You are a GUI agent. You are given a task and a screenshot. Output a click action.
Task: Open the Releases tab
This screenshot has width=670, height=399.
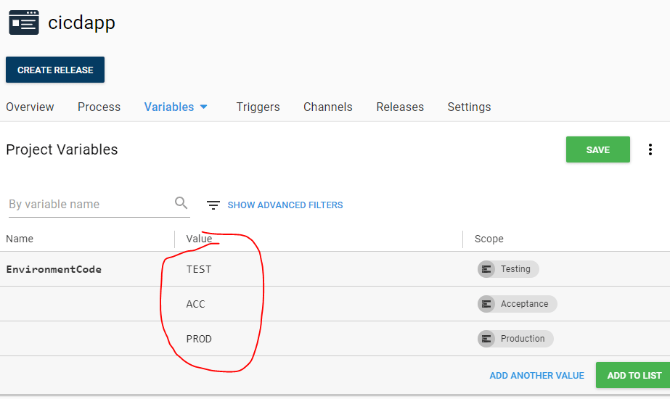[x=399, y=107]
